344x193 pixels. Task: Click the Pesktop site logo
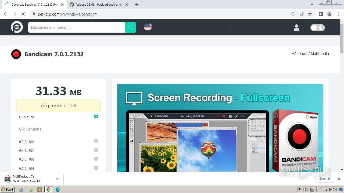[x=17, y=27]
